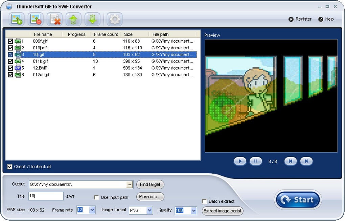Select the 006f.gif file name
345x221 pixels.
click(x=40, y=41)
